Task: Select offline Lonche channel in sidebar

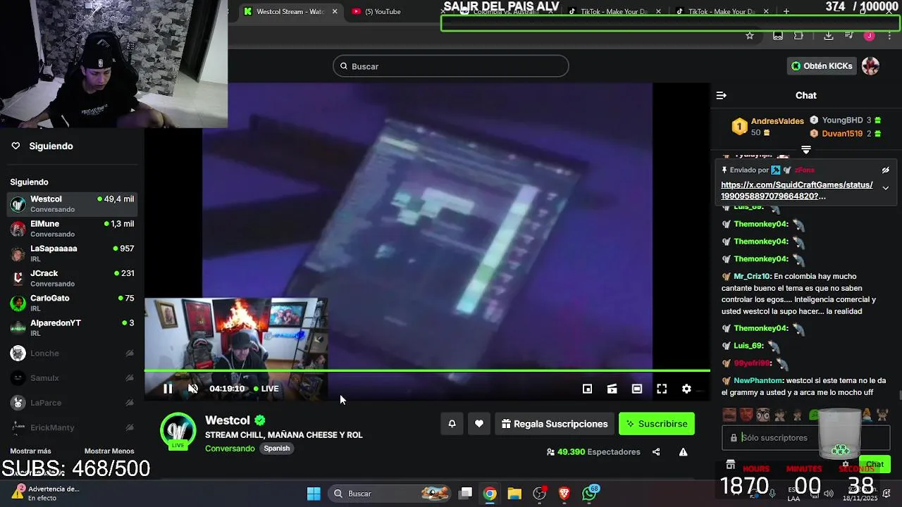Action: [72, 353]
